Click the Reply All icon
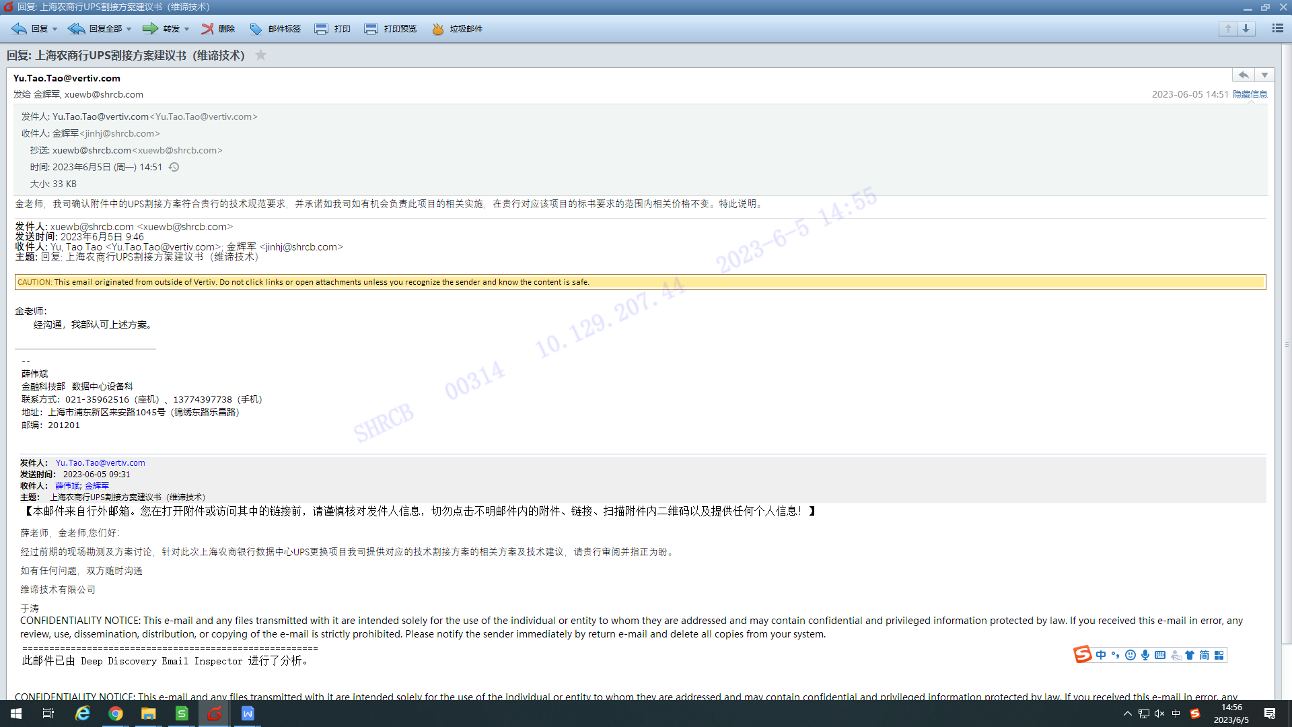This screenshot has width=1292, height=727. tap(76, 29)
